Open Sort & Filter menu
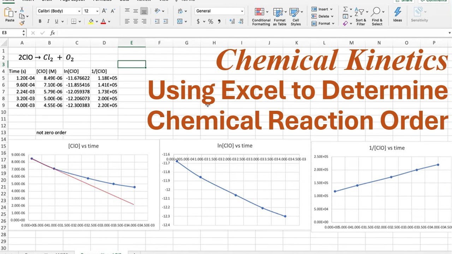Image resolution: width=452 pixels, height=254 pixels. click(x=361, y=17)
